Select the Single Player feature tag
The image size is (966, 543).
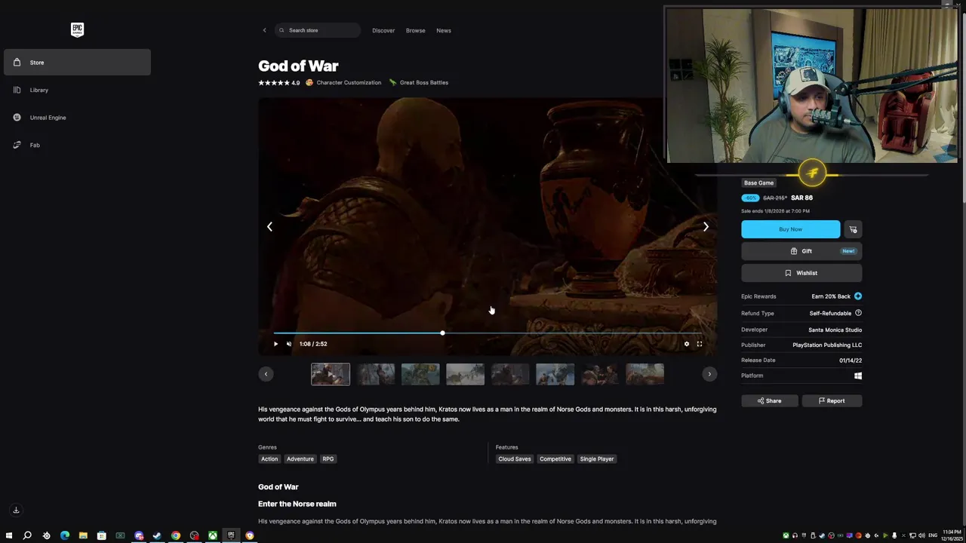(597, 459)
